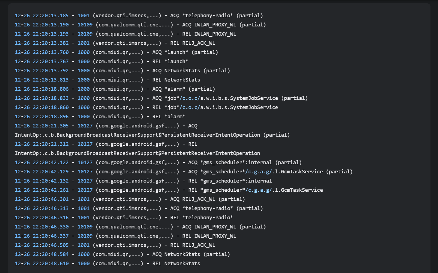The image size is (438, 273).
Task: Click the timestamp 22:20:18.896
Action: pyautogui.click(x=51, y=117)
